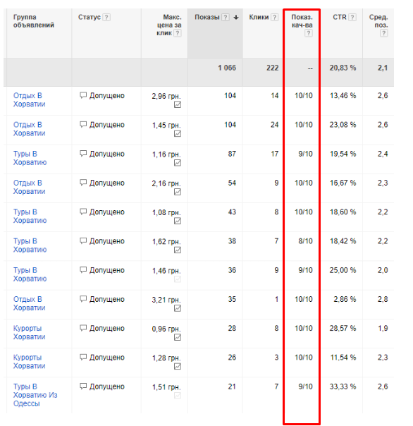Click the help icon beside Показы header
Screen dimensions: 413x426
225,18
